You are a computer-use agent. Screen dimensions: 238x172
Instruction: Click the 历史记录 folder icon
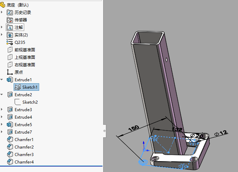10,13
